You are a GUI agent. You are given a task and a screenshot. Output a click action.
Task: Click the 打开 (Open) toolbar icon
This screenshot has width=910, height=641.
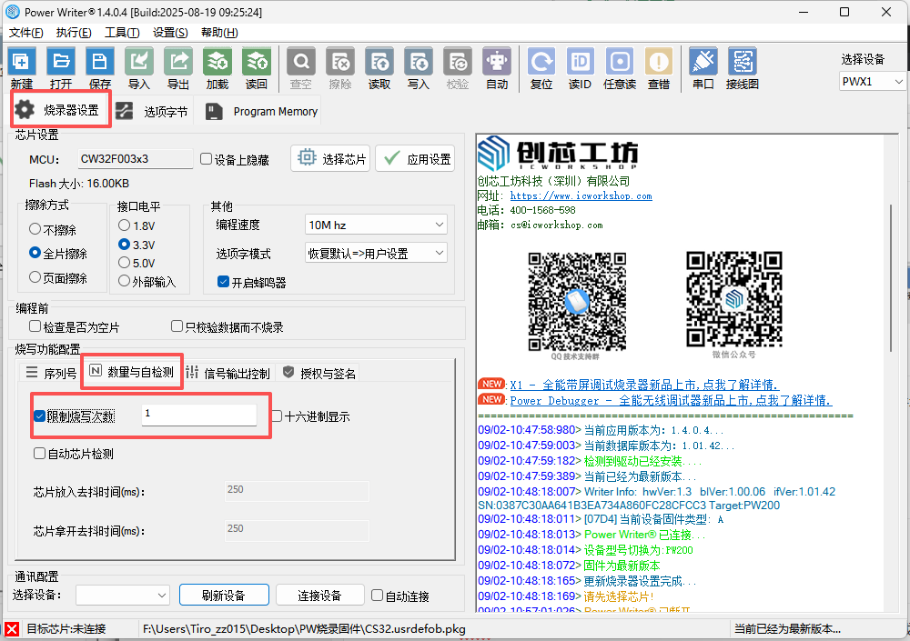point(61,62)
